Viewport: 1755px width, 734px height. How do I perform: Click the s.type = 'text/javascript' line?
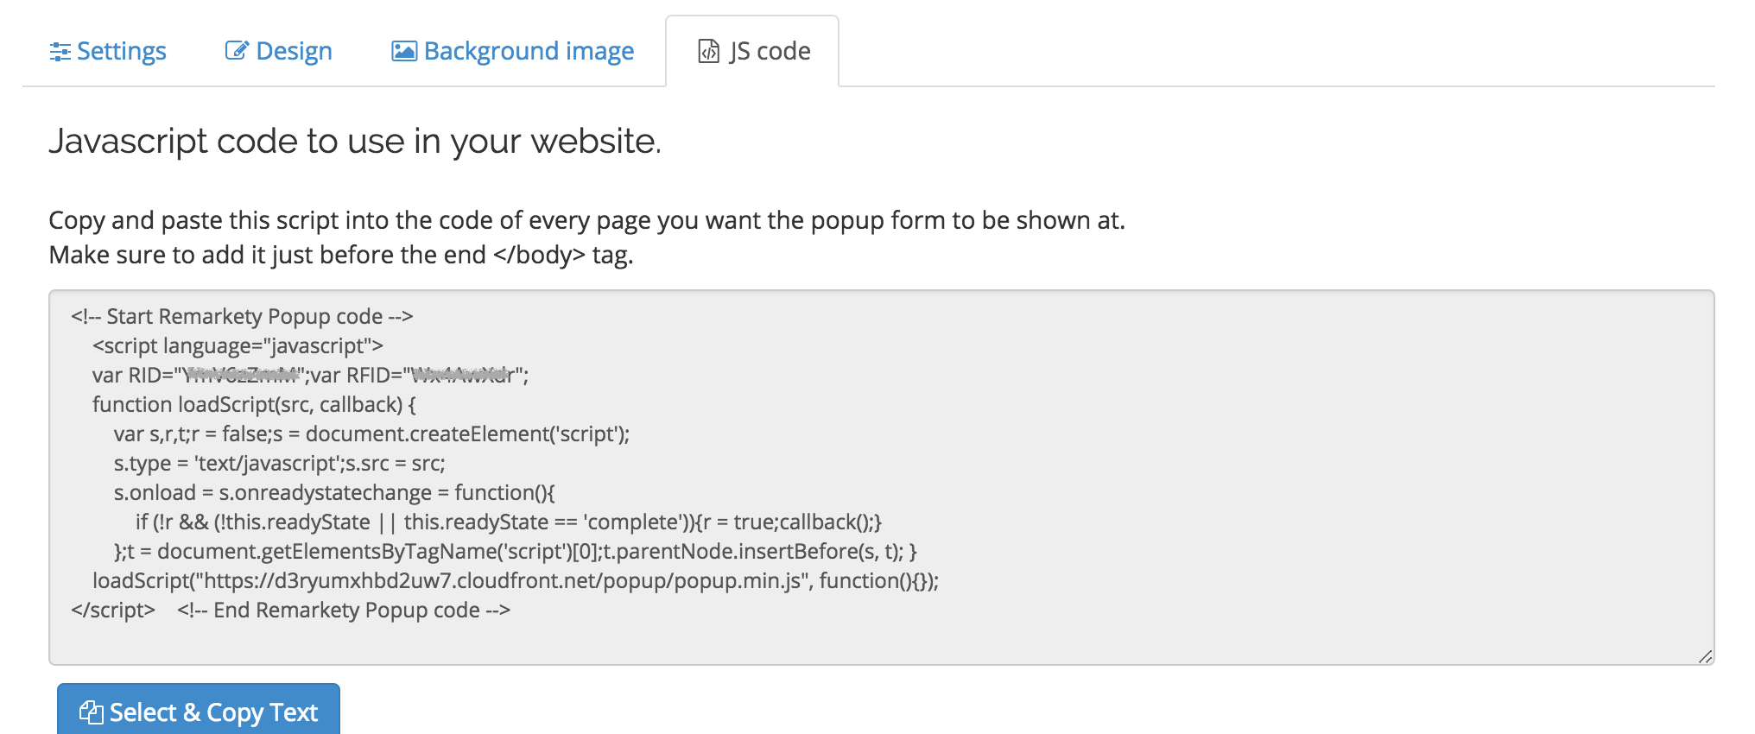[x=279, y=464]
